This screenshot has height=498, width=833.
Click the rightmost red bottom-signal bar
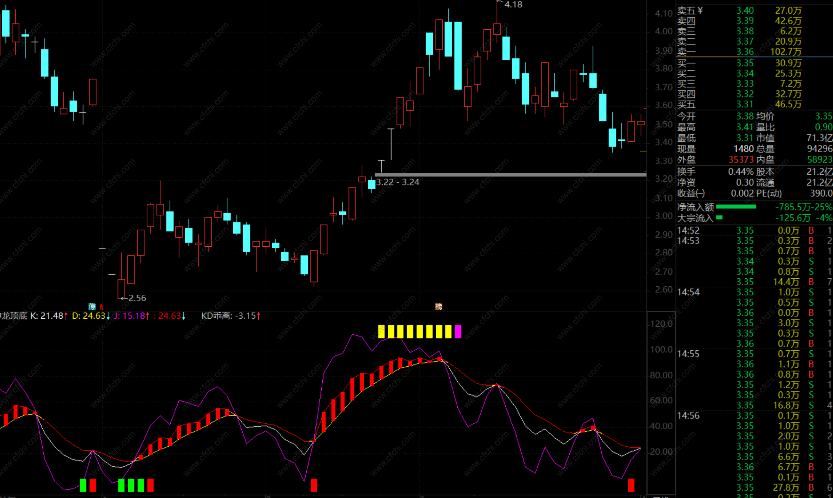point(631,485)
